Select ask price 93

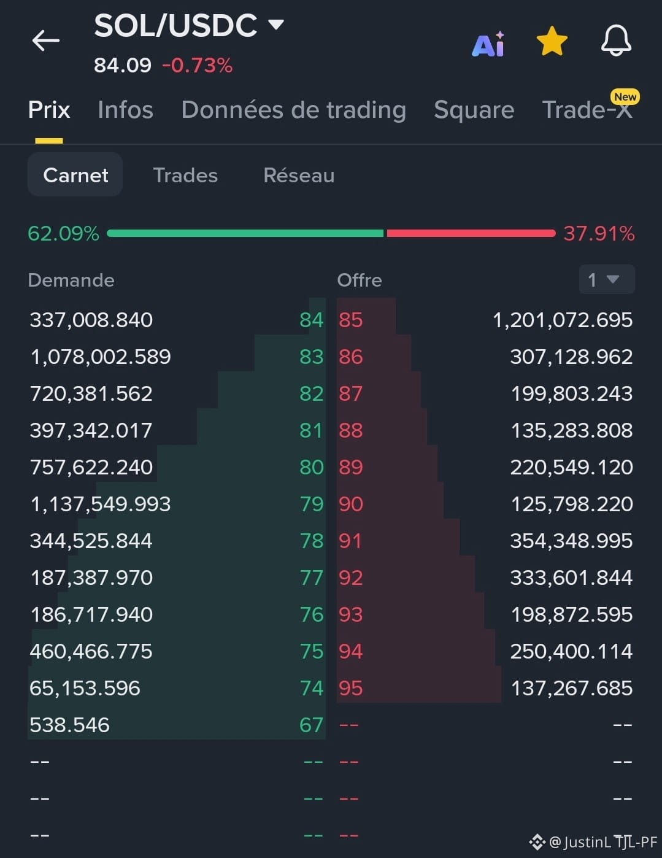351,614
